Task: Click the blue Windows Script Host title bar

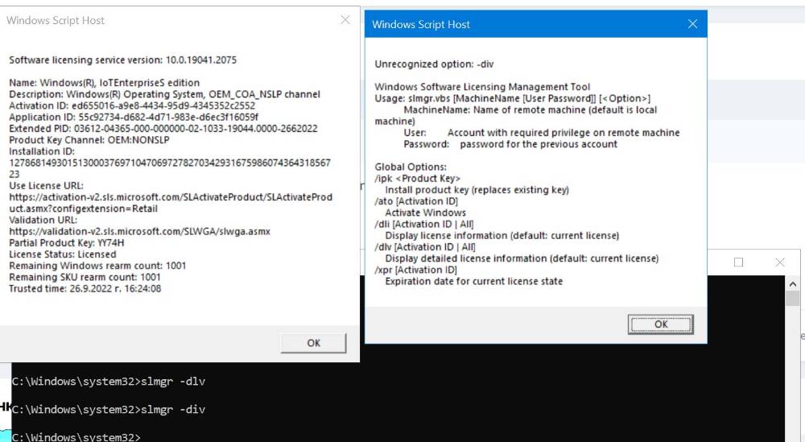Action: click(x=535, y=24)
